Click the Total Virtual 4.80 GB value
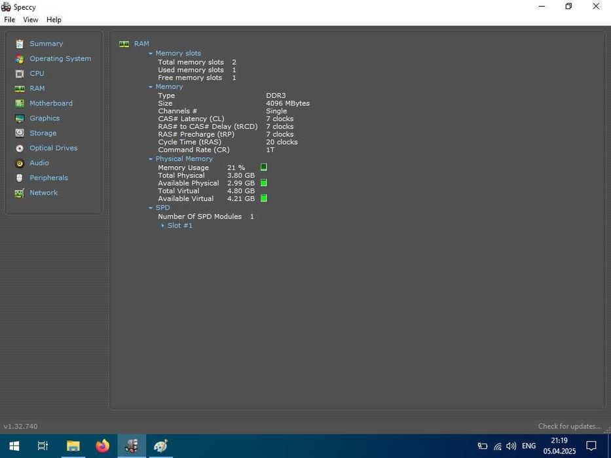This screenshot has height=458, width=611. point(241,191)
